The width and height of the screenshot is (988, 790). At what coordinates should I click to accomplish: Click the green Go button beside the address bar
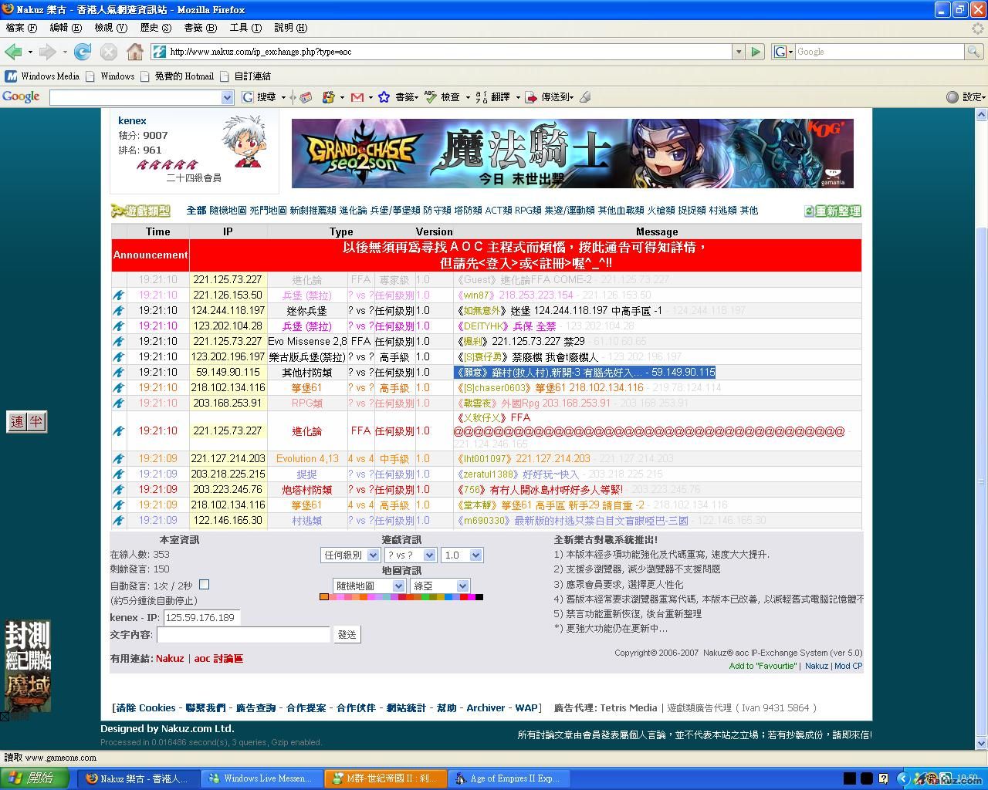click(x=756, y=52)
